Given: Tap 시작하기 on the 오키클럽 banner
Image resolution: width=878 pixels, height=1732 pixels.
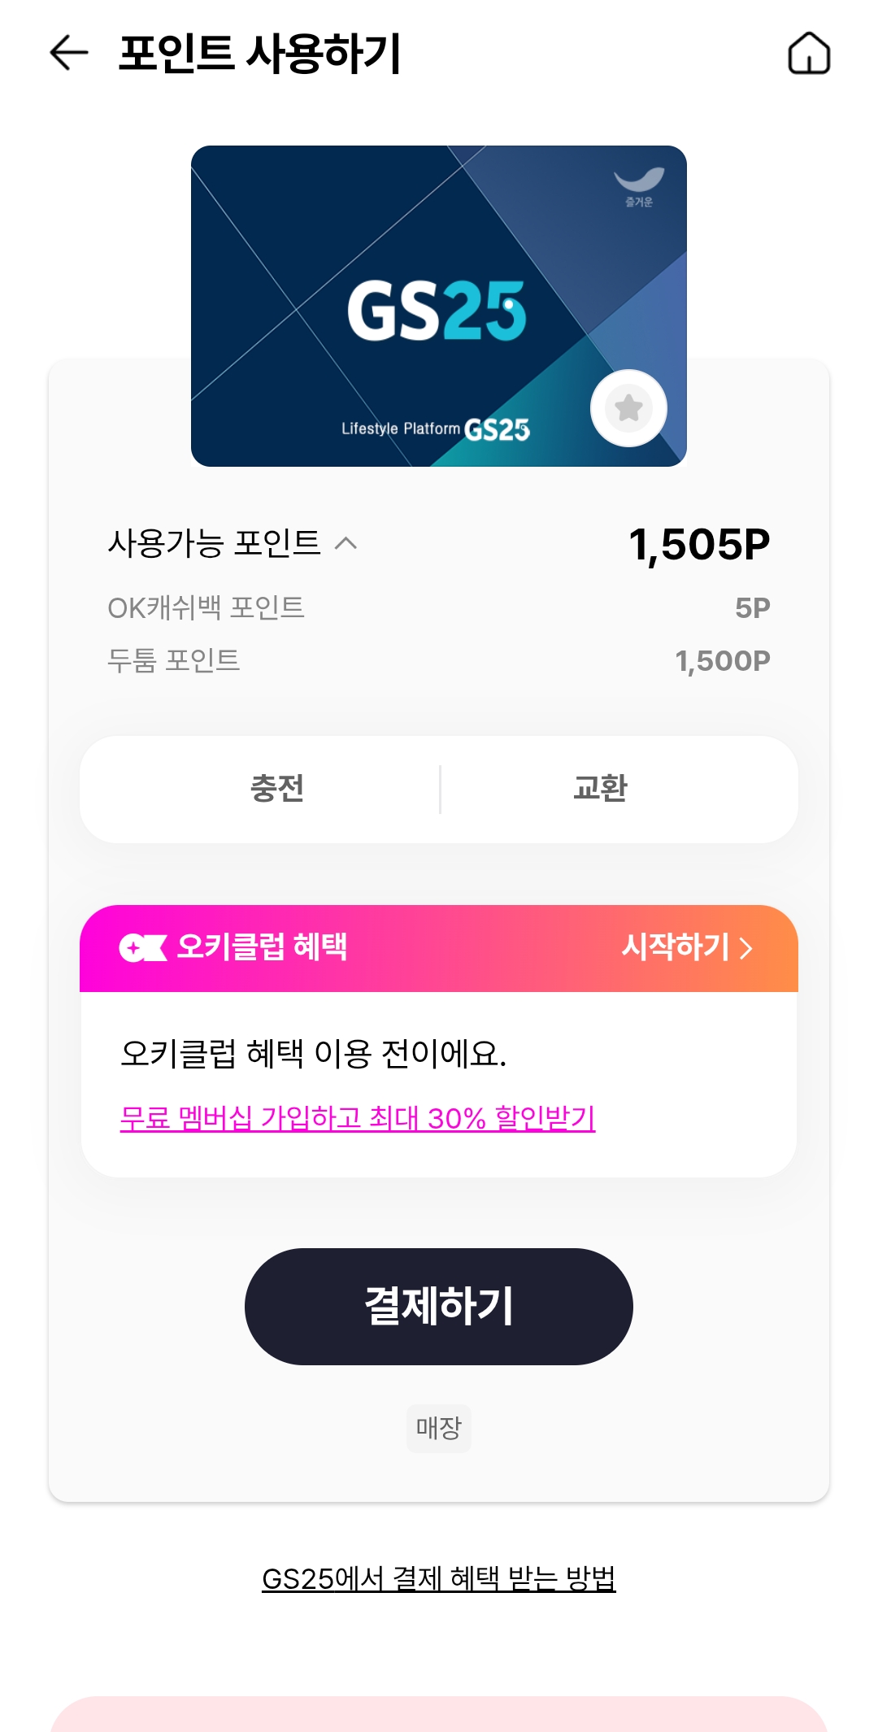Looking at the screenshot, I should [x=675, y=947].
